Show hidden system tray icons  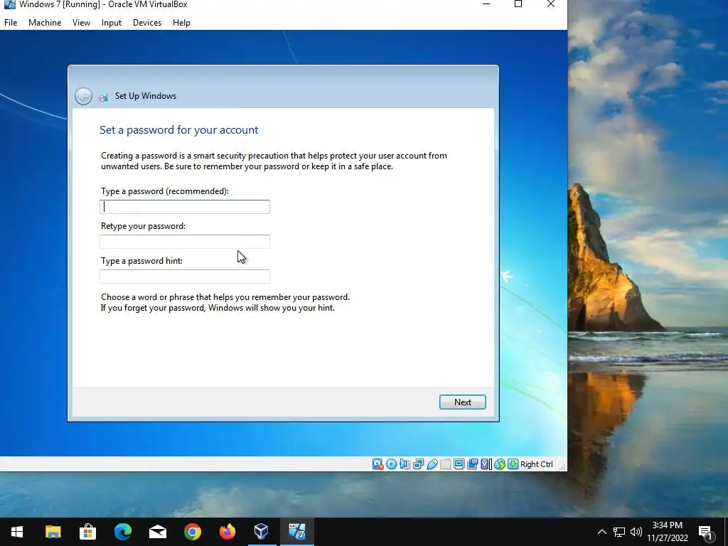point(601,532)
